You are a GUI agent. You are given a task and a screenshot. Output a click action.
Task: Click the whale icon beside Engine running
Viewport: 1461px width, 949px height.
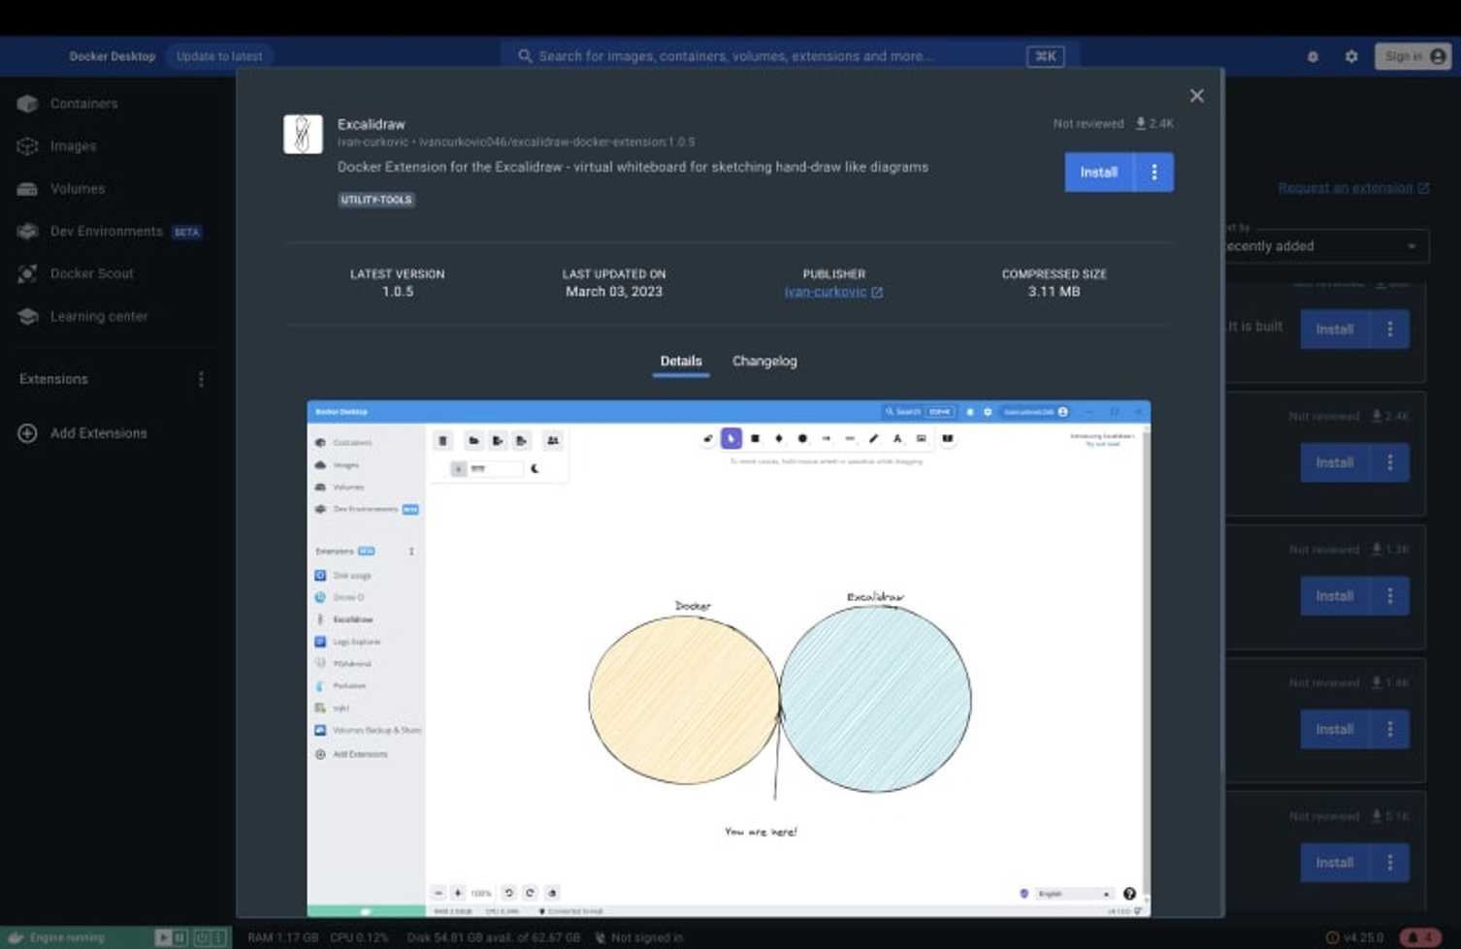pyautogui.click(x=15, y=937)
